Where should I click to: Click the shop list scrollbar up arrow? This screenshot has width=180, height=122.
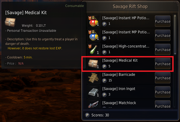(175, 16)
